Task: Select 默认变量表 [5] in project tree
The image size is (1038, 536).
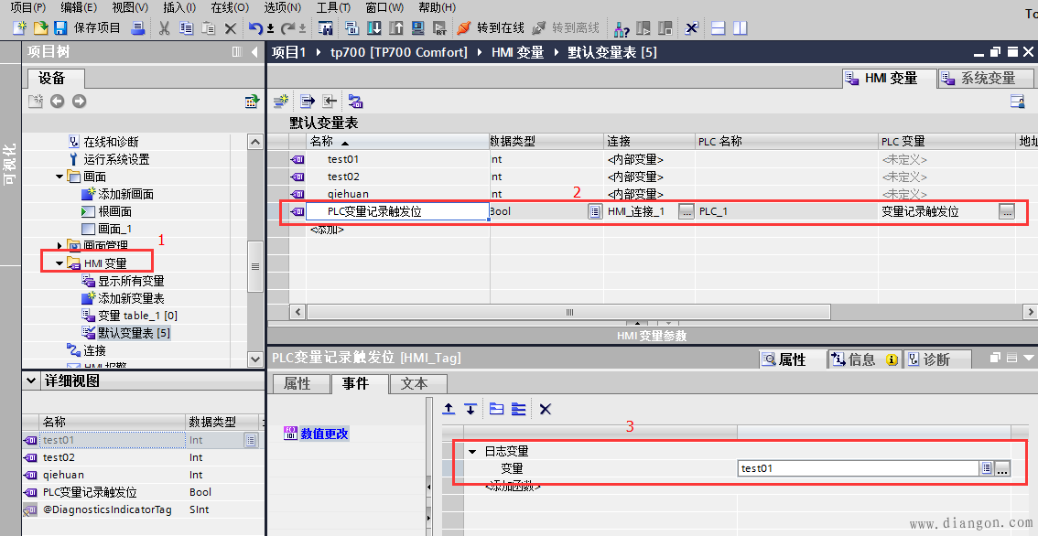Action: point(133,333)
